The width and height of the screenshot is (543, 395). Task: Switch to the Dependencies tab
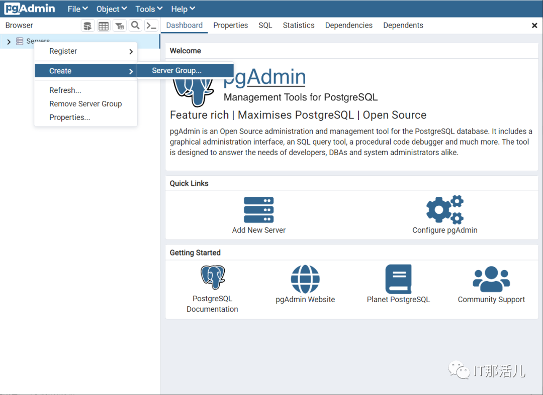coord(349,25)
